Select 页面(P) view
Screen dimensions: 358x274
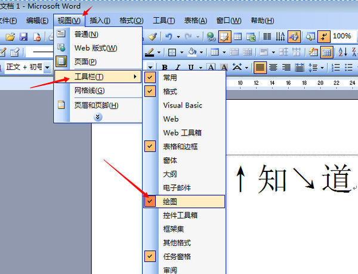click(x=98, y=61)
